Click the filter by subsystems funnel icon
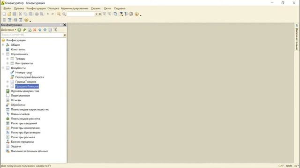The width and height of the screenshot is (300, 168). pyautogui.click(x=55, y=29)
